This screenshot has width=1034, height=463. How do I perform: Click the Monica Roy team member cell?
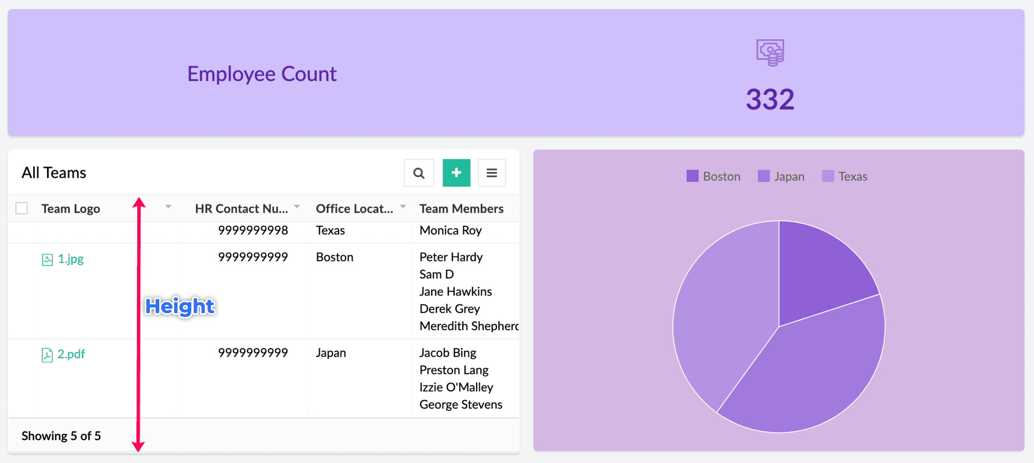450,230
